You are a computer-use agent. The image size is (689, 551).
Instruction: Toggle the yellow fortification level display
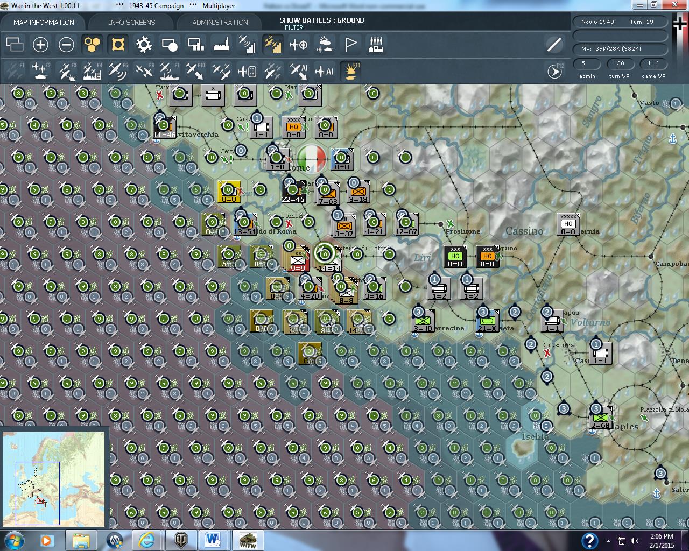pos(118,45)
